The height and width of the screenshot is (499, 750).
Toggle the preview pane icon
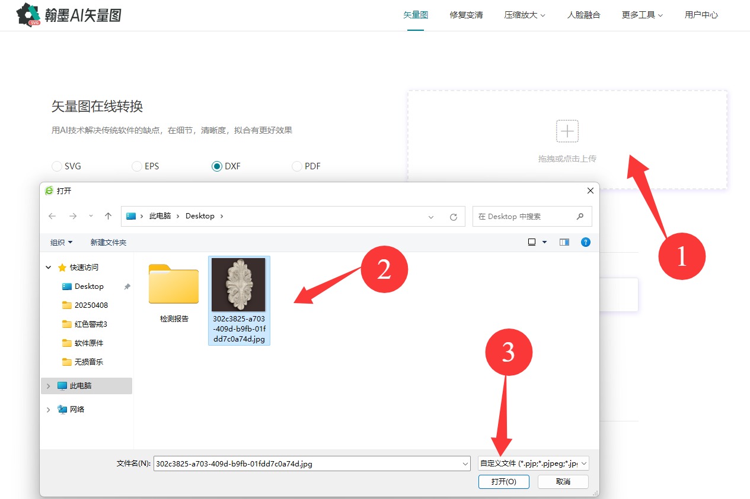coord(564,242)
